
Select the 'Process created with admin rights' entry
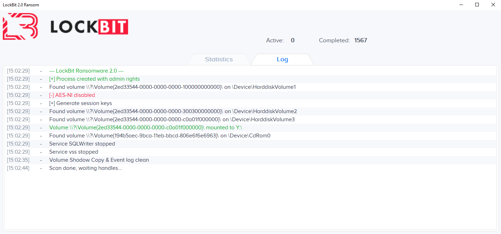[x=250, y=79]
